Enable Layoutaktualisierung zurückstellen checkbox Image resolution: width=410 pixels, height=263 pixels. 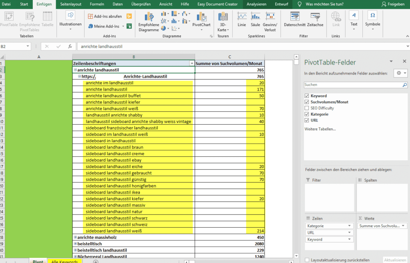[307, 260]
